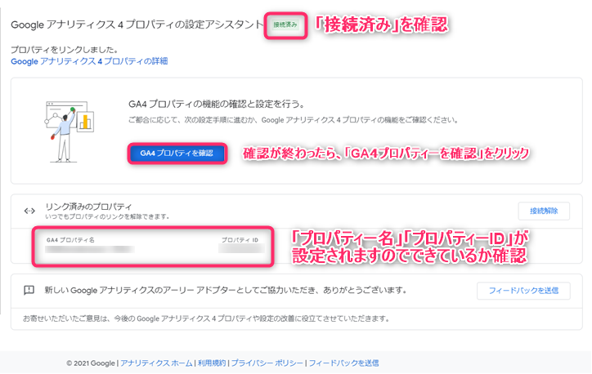Open the 利用規約 footer link

[212, 363]
